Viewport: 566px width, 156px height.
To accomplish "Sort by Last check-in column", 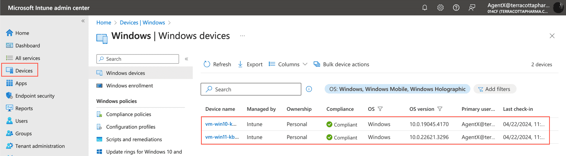I will [518, 109].
